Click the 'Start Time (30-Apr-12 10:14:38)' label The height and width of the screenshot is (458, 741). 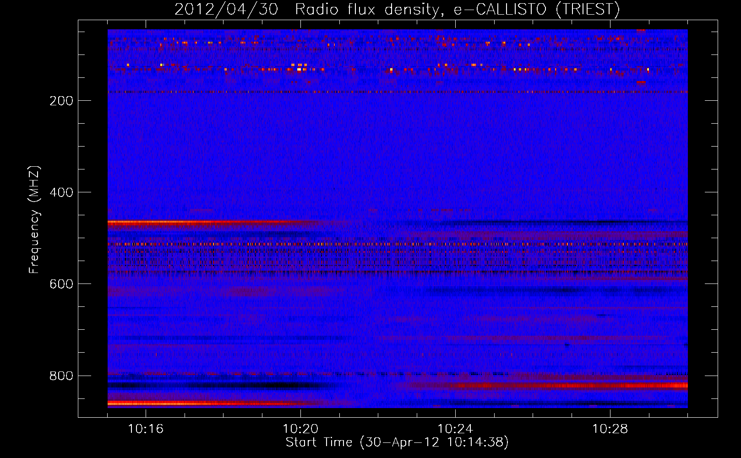point(397,442)
